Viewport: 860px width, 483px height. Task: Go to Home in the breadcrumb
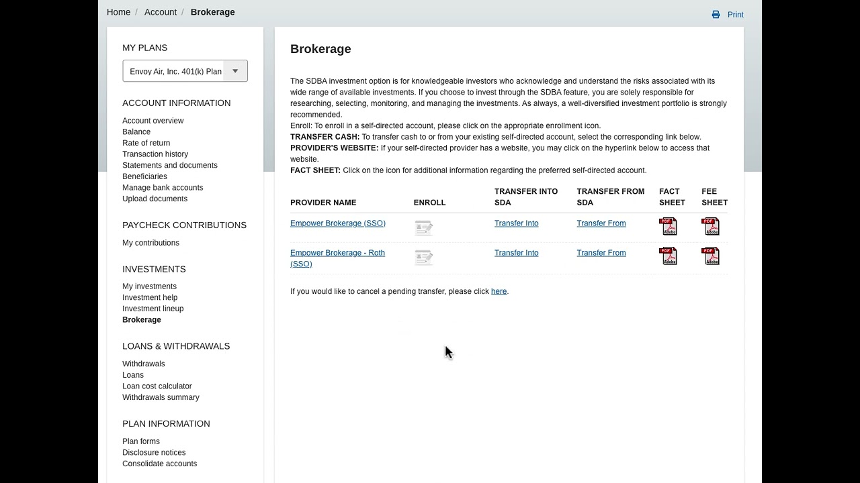point(118,12)
